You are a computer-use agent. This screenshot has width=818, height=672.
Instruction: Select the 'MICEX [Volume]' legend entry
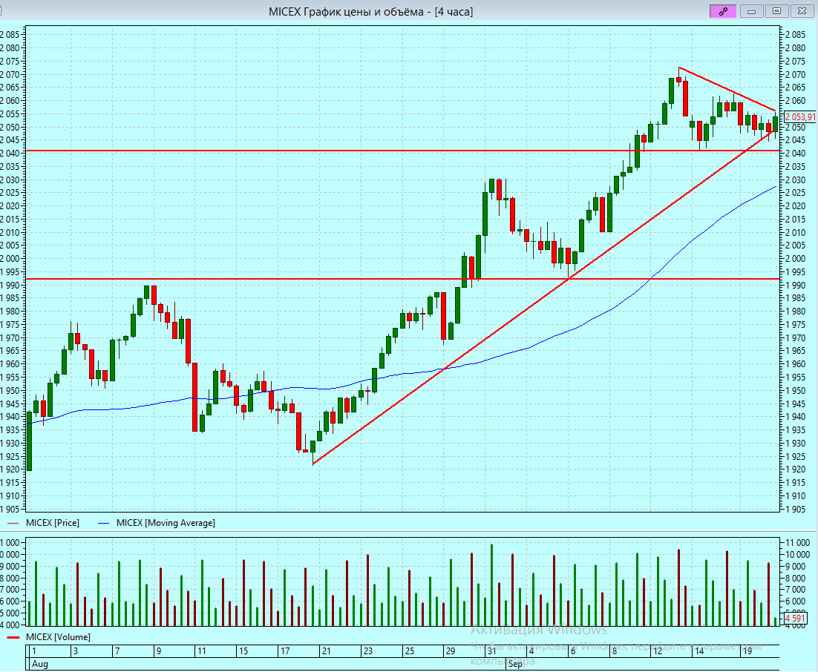58,637
